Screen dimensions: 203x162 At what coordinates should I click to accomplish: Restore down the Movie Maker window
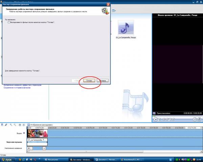coord(197,2)
